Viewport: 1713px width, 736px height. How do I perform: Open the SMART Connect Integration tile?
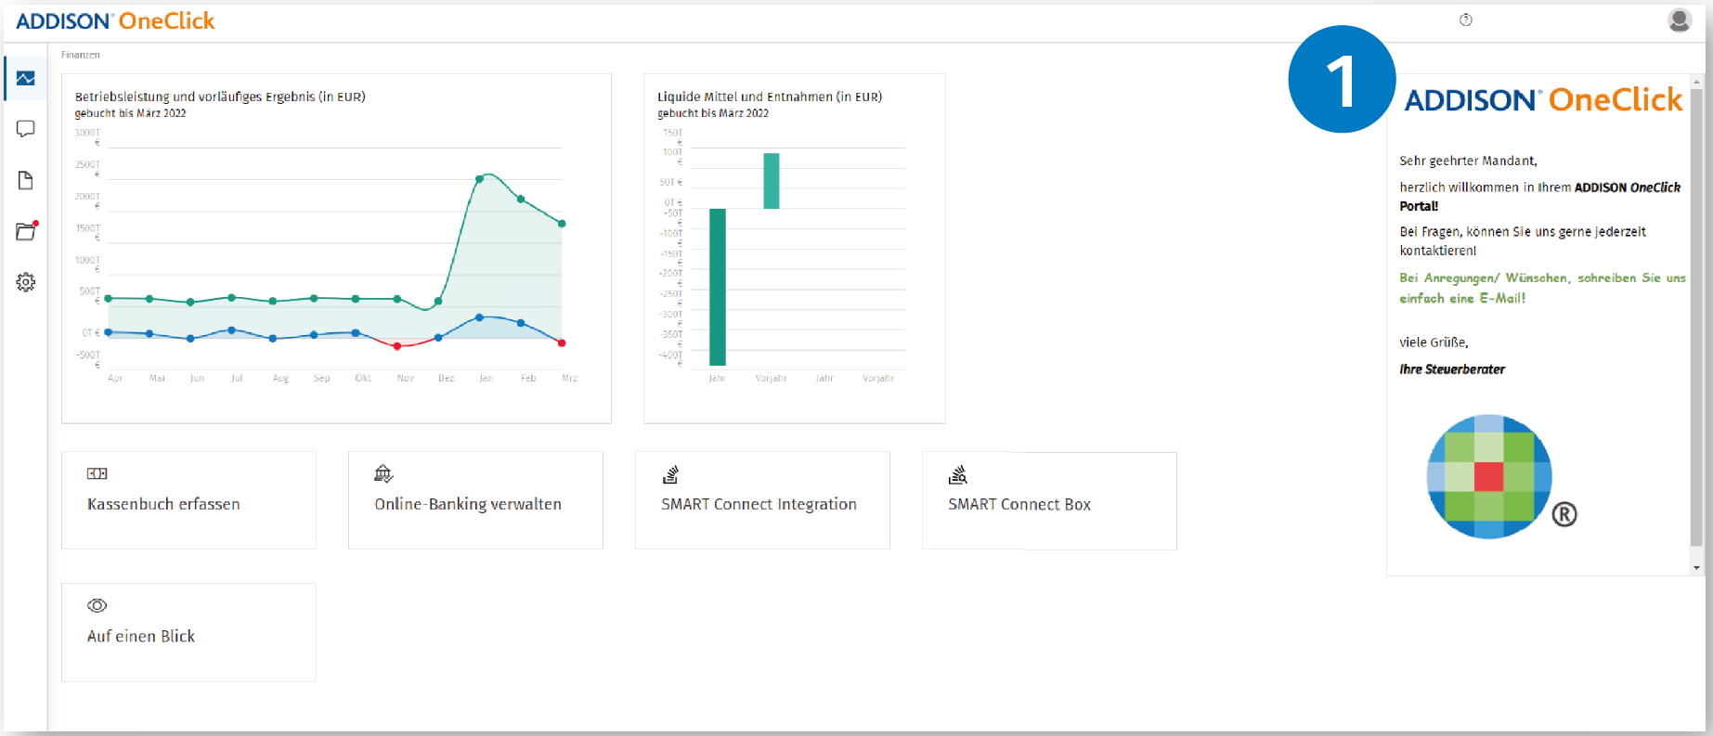coord(762,500)
